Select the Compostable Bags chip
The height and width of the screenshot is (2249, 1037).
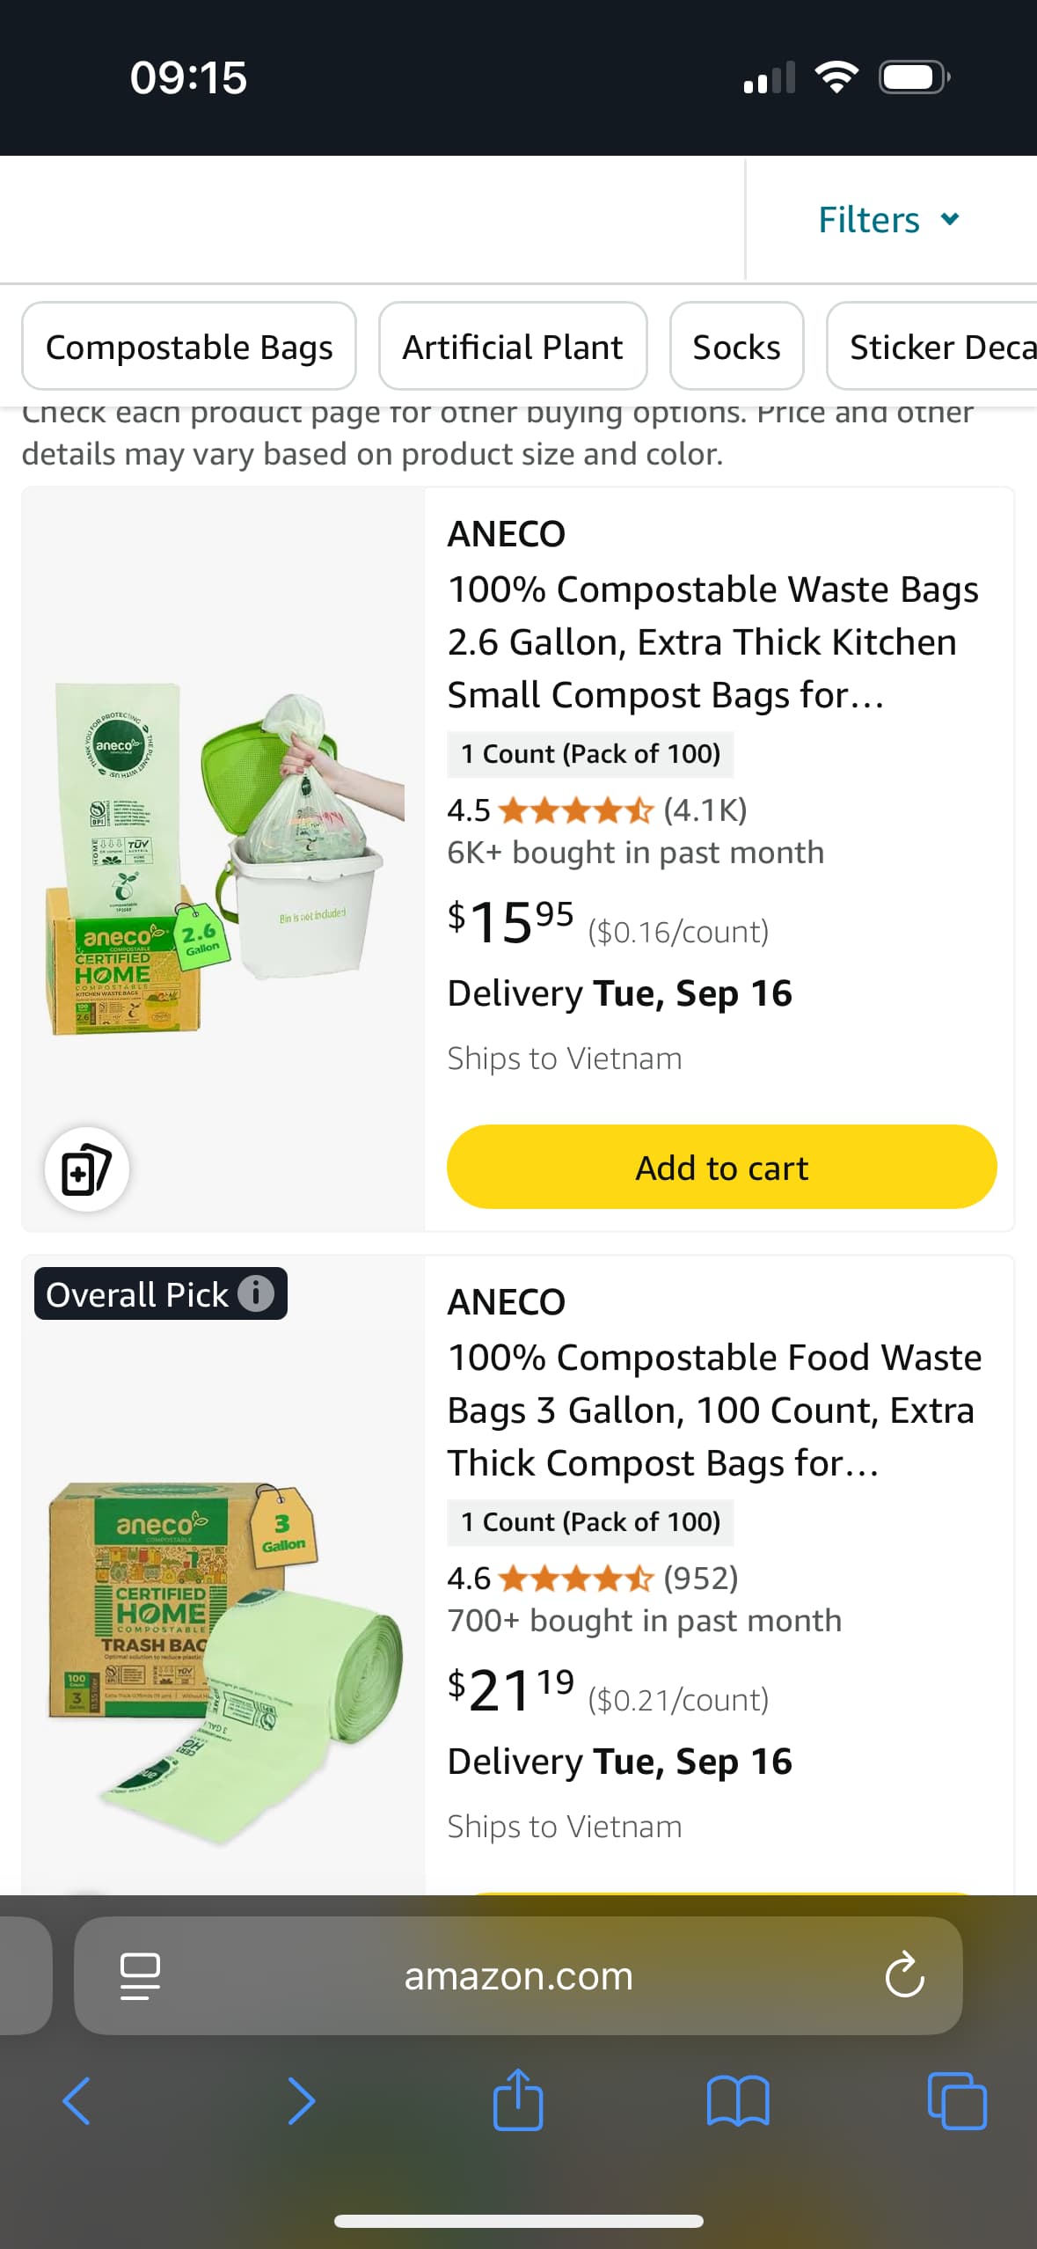(189, 347)
